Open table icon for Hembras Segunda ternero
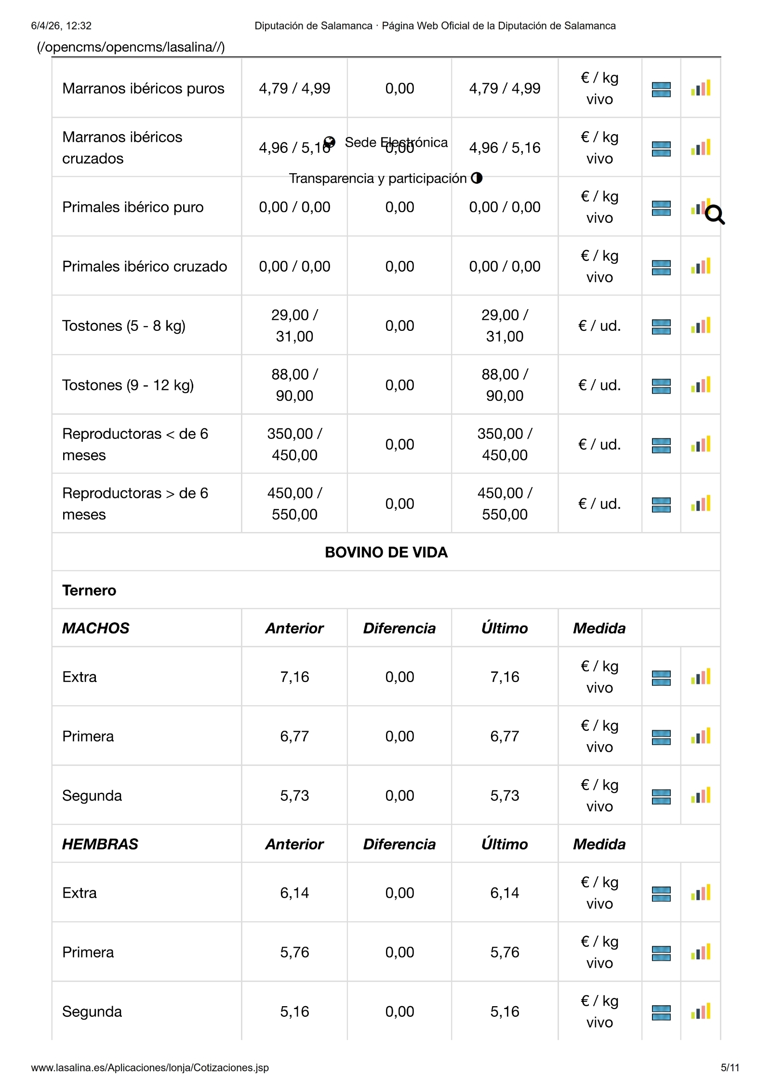 [661, 1012]
